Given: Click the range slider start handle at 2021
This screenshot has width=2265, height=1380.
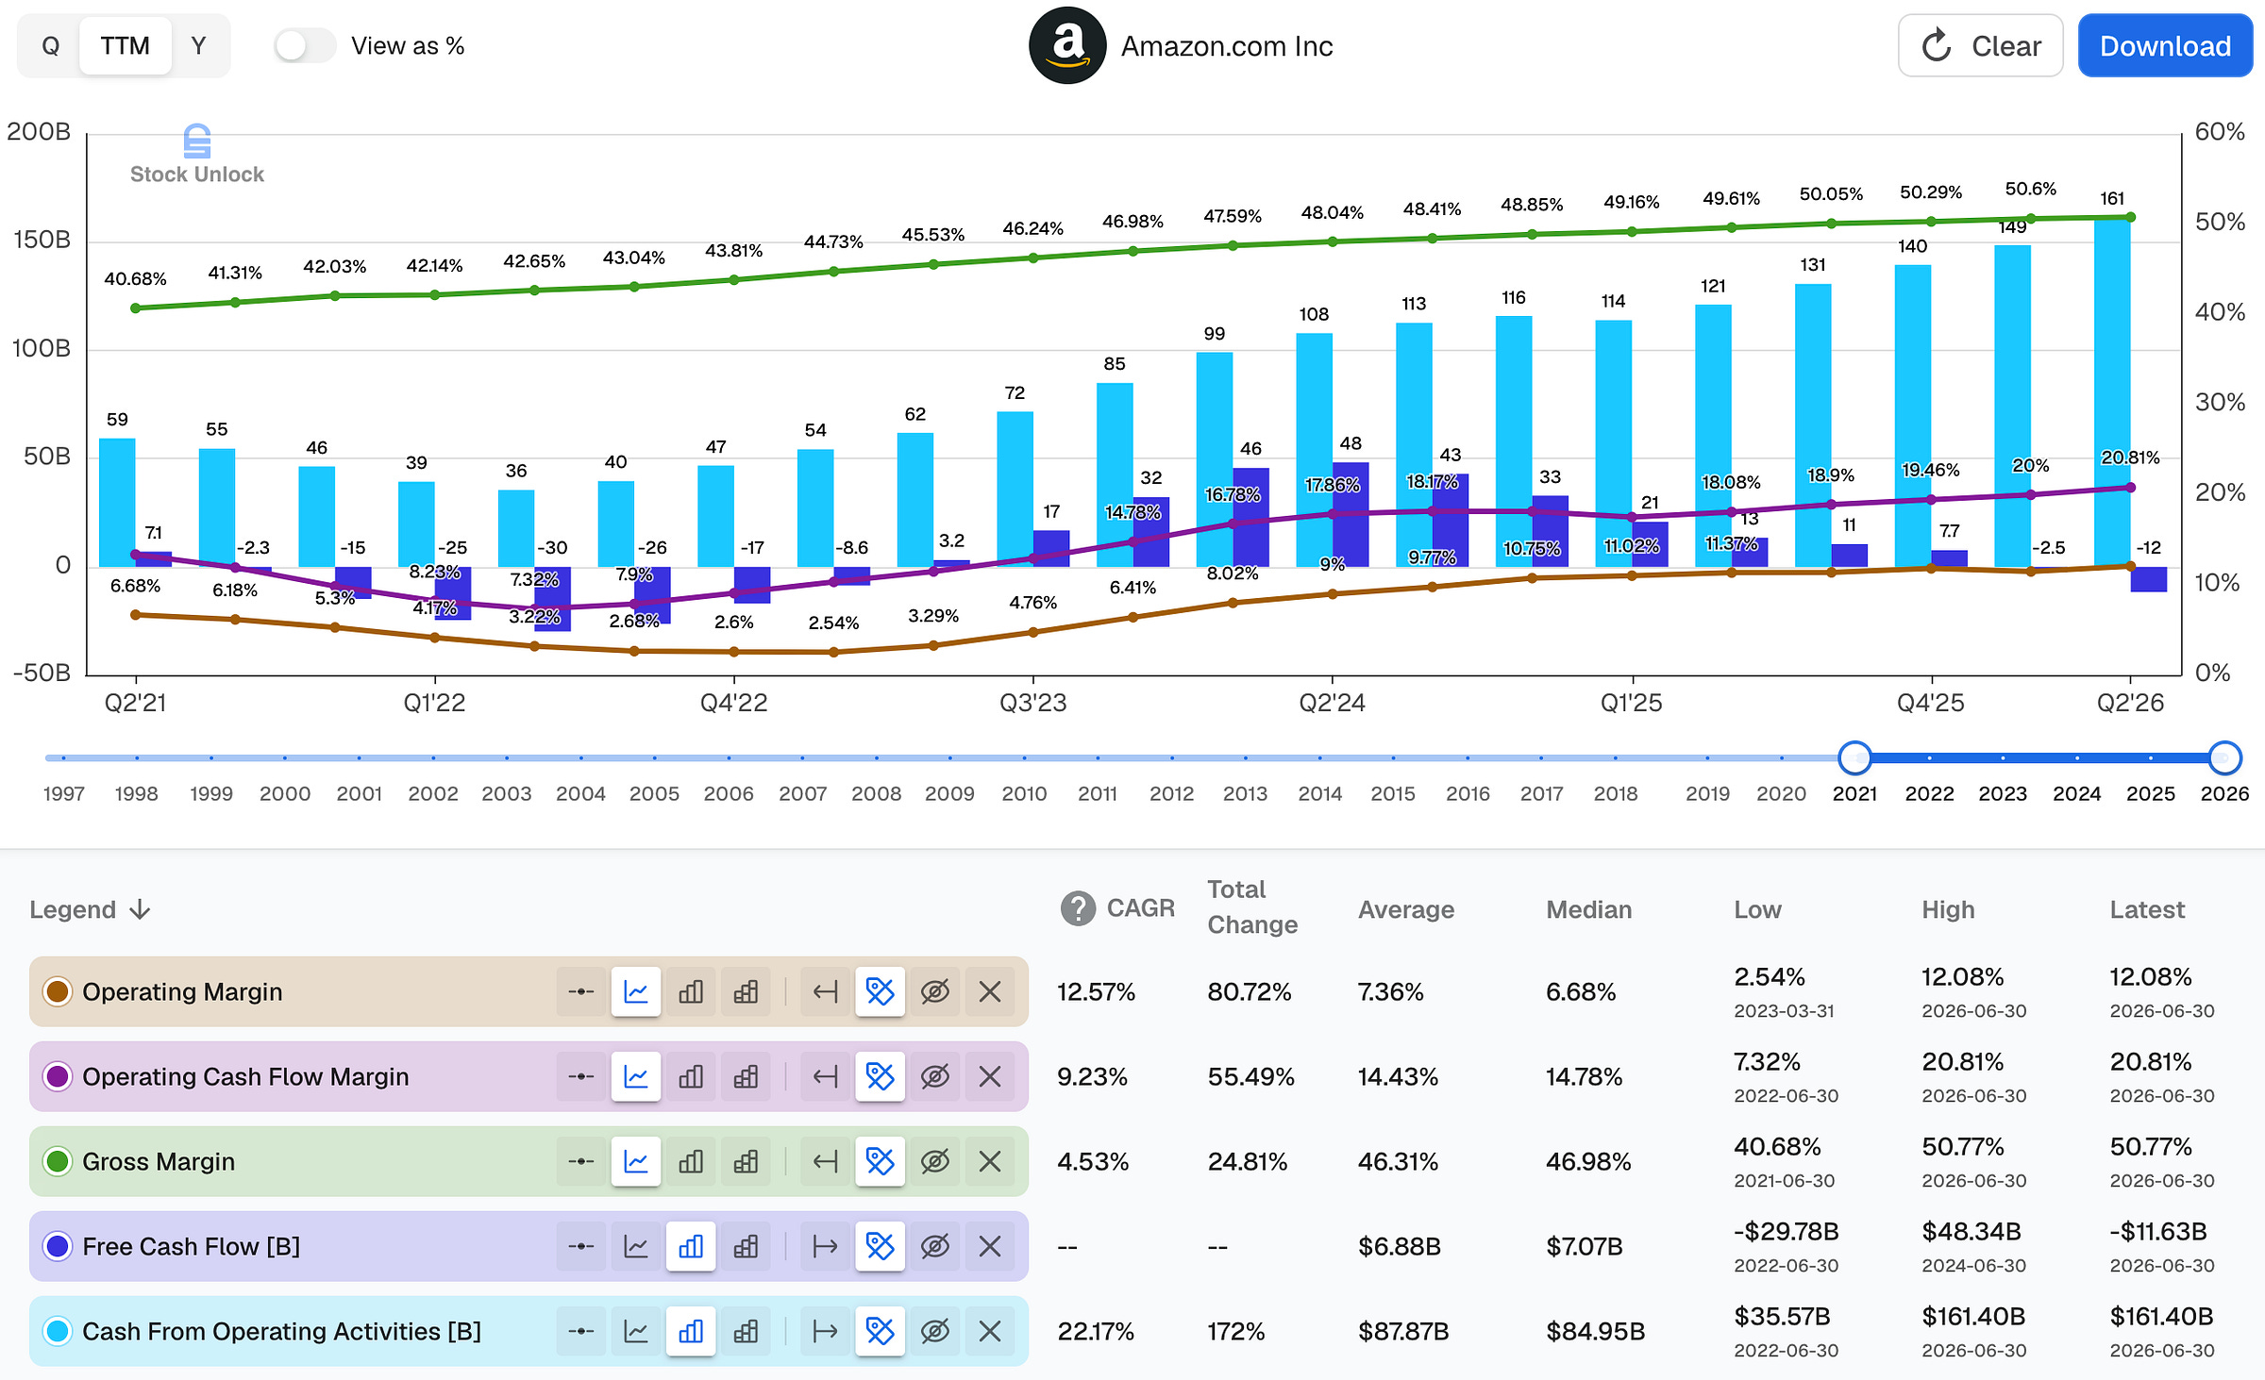Looking at the screenshot, I should click(1855, 757).
